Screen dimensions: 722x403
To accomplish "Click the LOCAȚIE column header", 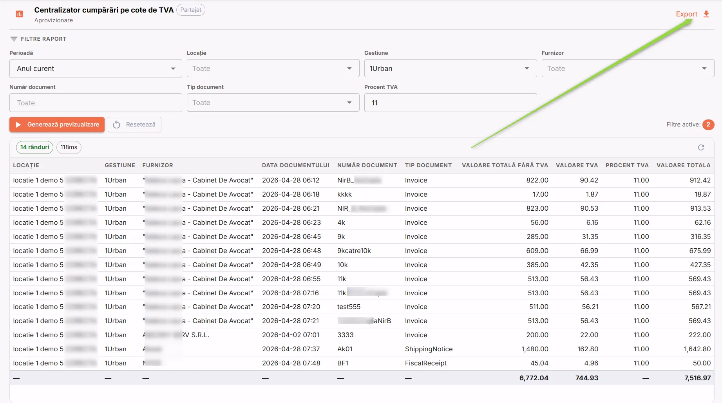I will click(26, 165).
